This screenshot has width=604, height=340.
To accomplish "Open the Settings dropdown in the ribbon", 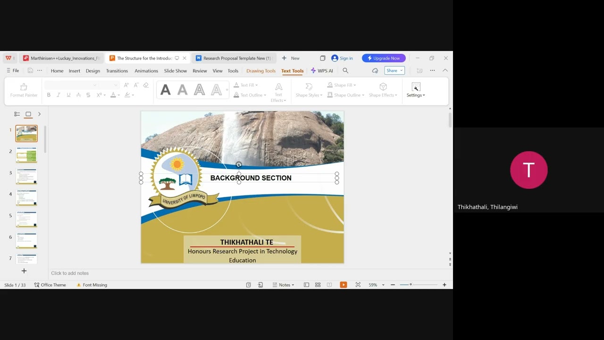I will 416,90.
